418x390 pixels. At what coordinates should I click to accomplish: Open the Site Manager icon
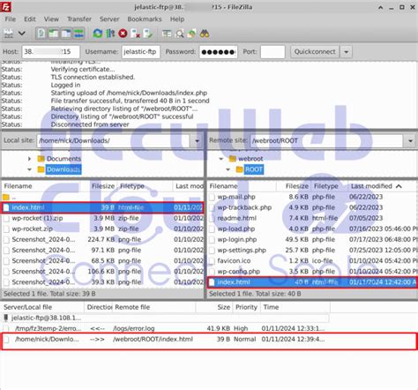coord(9,34)
